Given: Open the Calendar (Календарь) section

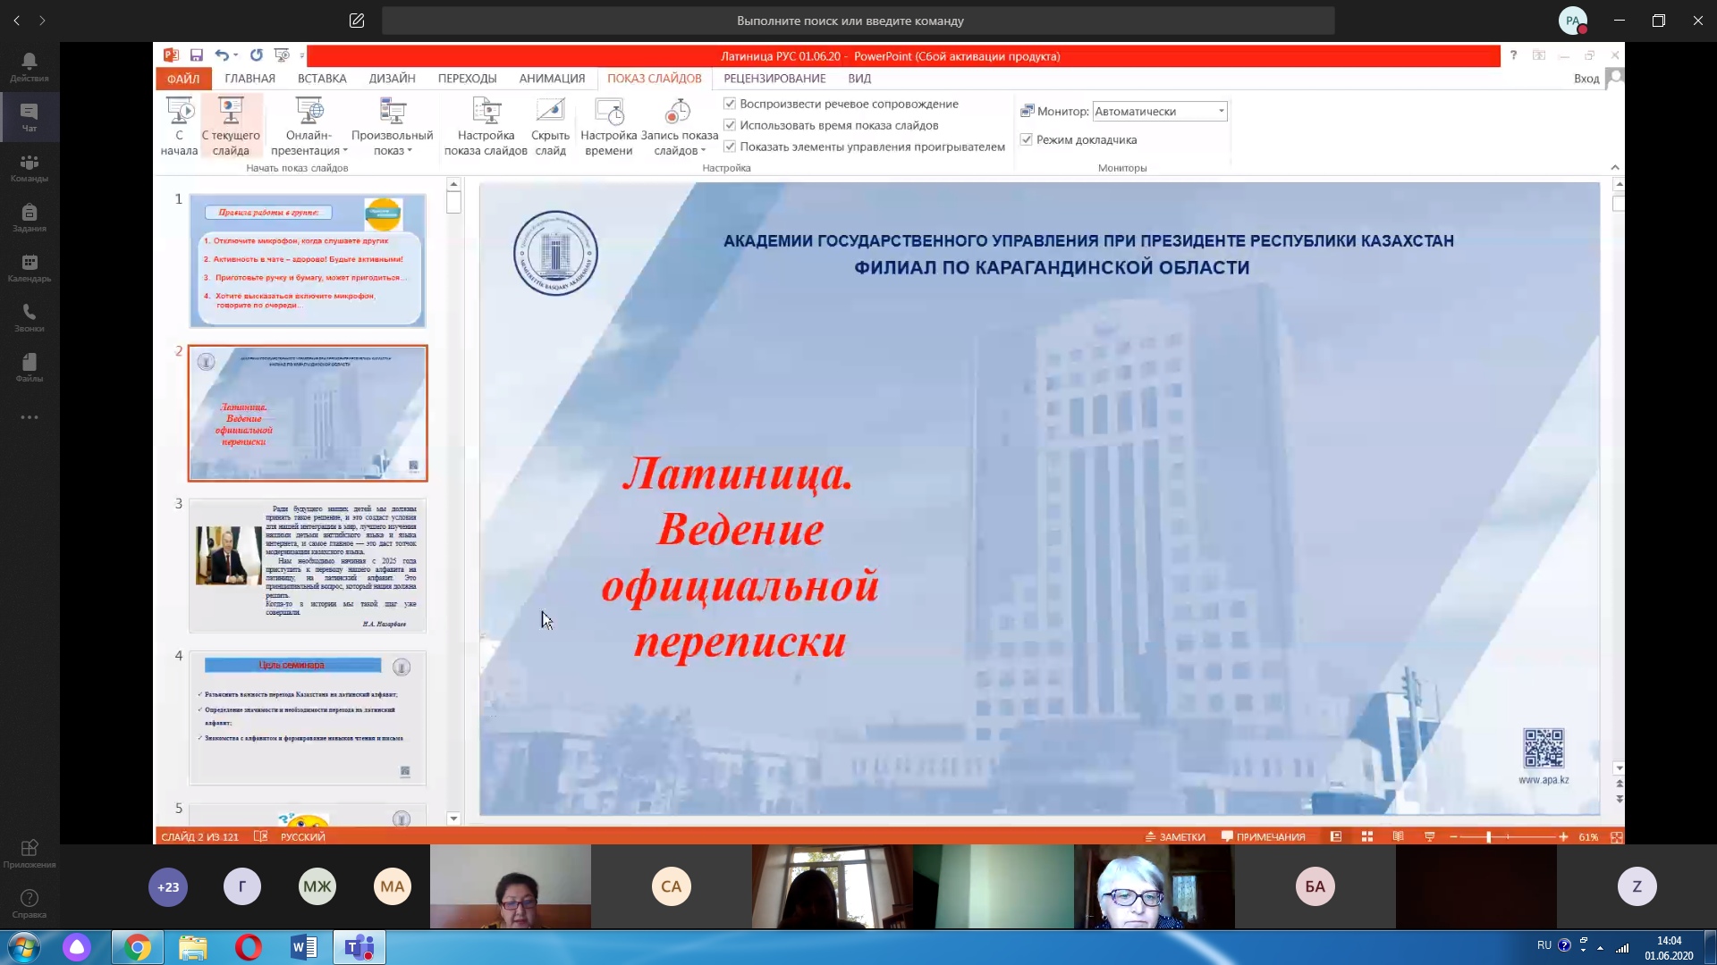Looking at the screenshot, I should pyautogui.click(x=30, y=267).
